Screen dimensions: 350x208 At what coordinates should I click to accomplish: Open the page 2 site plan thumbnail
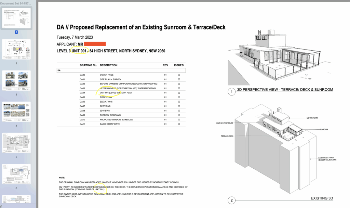tap(16, 49)
